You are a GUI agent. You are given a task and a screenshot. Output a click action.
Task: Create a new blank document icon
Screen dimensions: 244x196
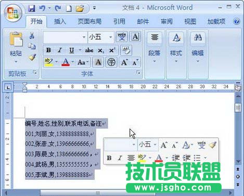tap(69, 8)
